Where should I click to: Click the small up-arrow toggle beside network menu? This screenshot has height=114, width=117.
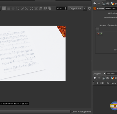coord(93,82)
